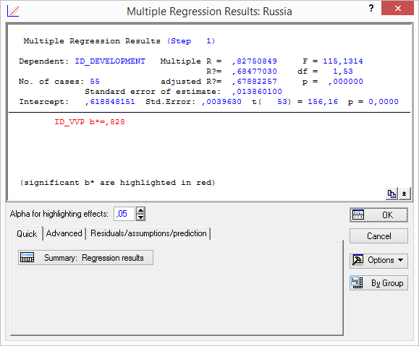Open help with the question mark button

[x=371, y=8]
